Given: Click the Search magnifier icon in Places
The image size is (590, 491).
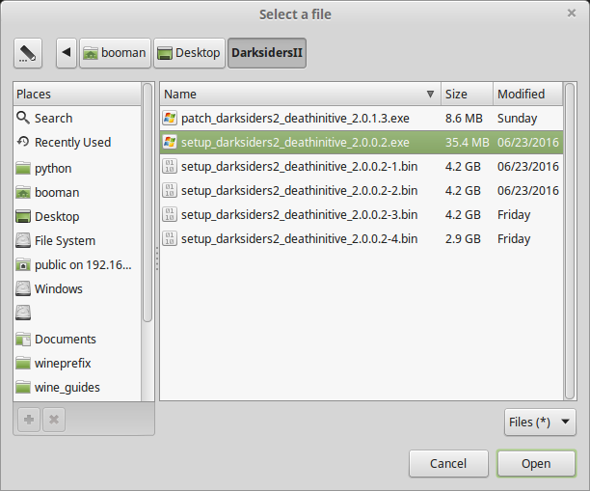Looking at the screenshot, I should pos(23,118).
